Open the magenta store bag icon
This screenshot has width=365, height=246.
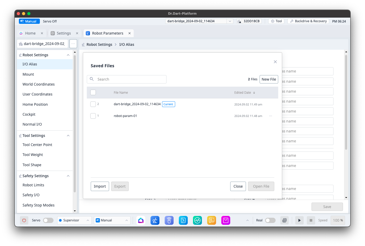(x=226, y=220)
